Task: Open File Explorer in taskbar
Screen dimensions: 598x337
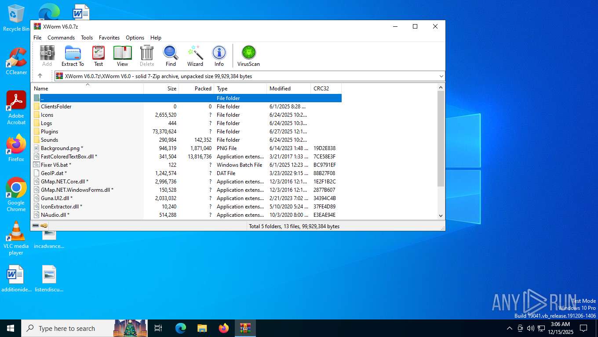Action: (x=202, y=328)
